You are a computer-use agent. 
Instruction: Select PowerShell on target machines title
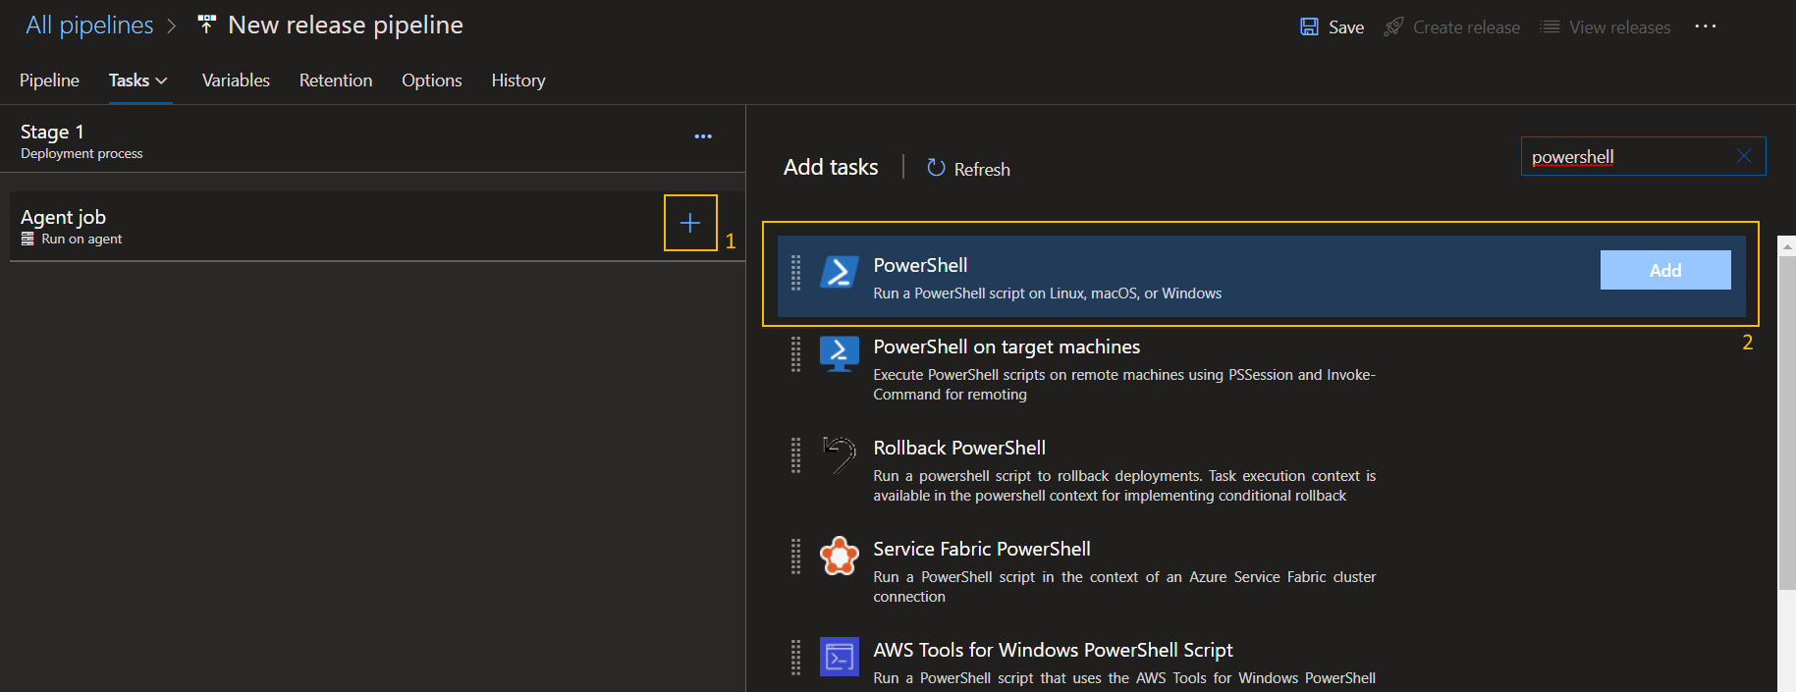click(1007, 346)
